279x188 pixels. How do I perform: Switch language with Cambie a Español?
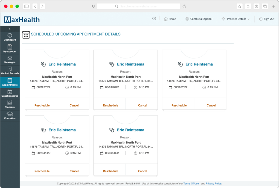pyautogui.click(x=199, y=19)
